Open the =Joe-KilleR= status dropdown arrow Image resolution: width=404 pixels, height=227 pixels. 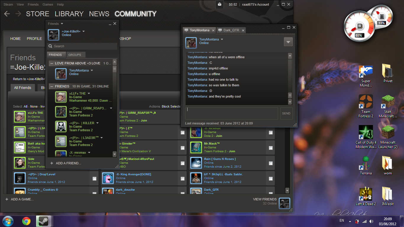tap(83, 31)
